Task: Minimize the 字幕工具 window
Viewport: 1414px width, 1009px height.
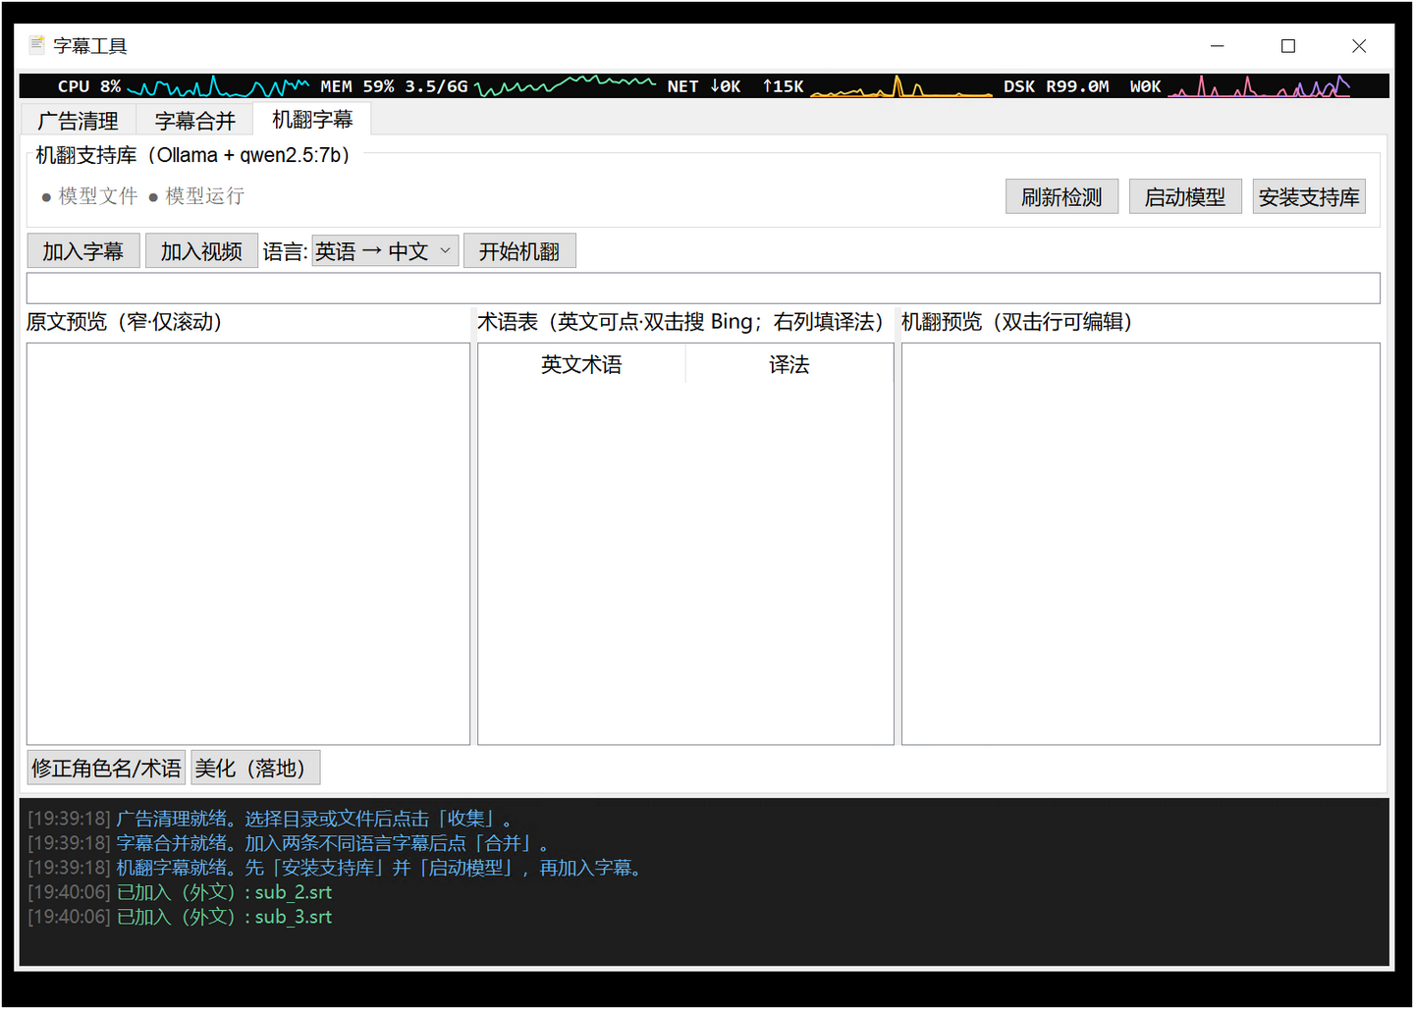Action: 1218,46
